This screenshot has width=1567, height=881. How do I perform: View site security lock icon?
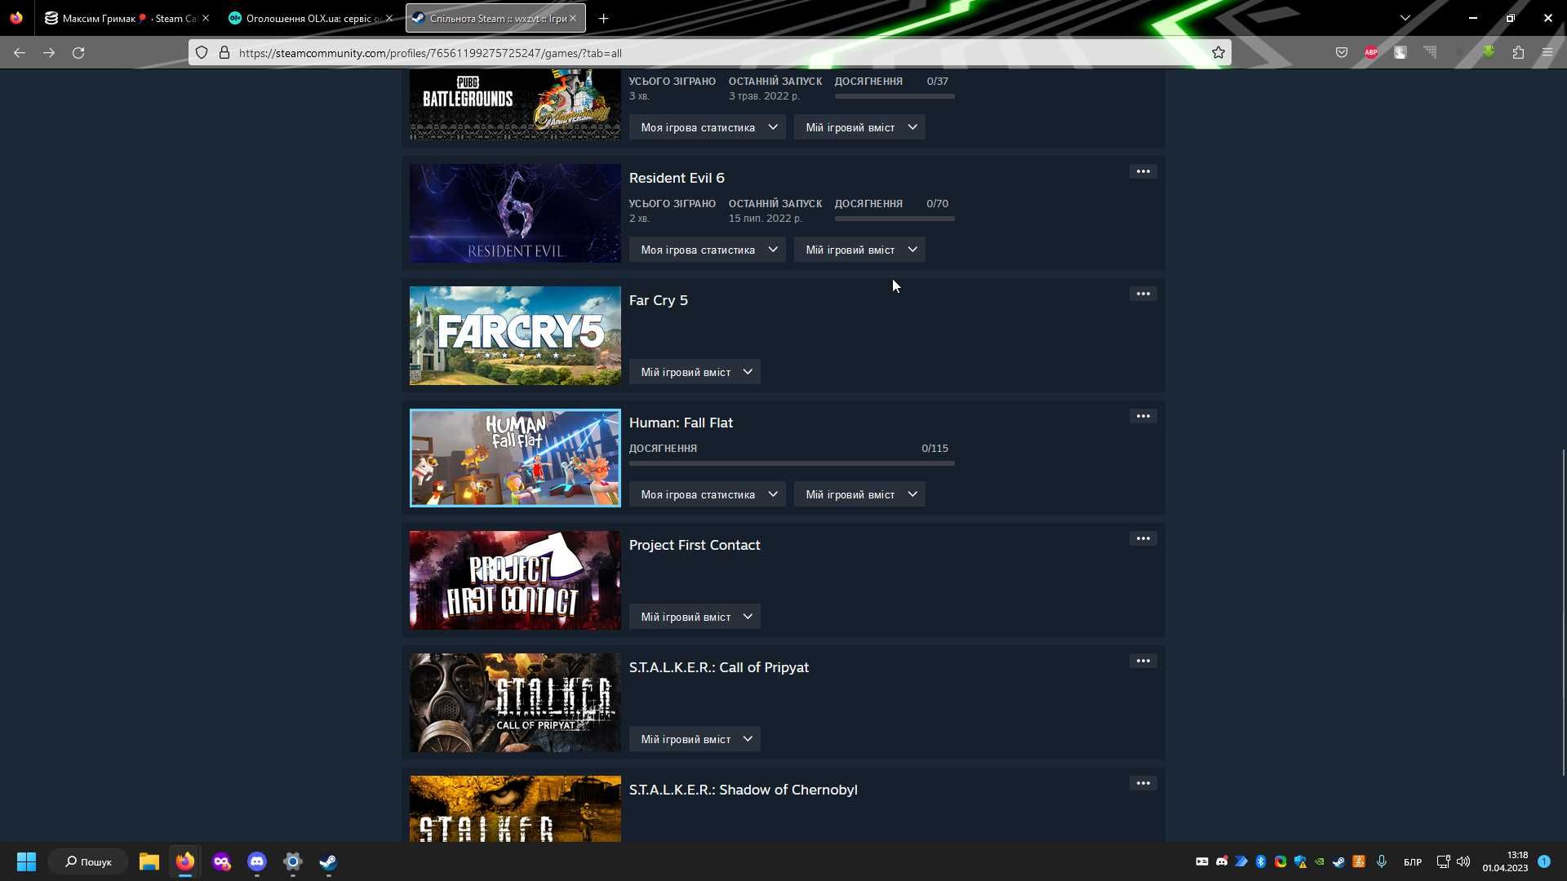[224, 52]
